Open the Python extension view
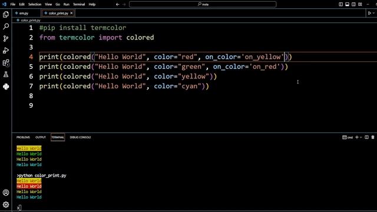The height and width of the screenshot is (212, 377). pos(6,87)
